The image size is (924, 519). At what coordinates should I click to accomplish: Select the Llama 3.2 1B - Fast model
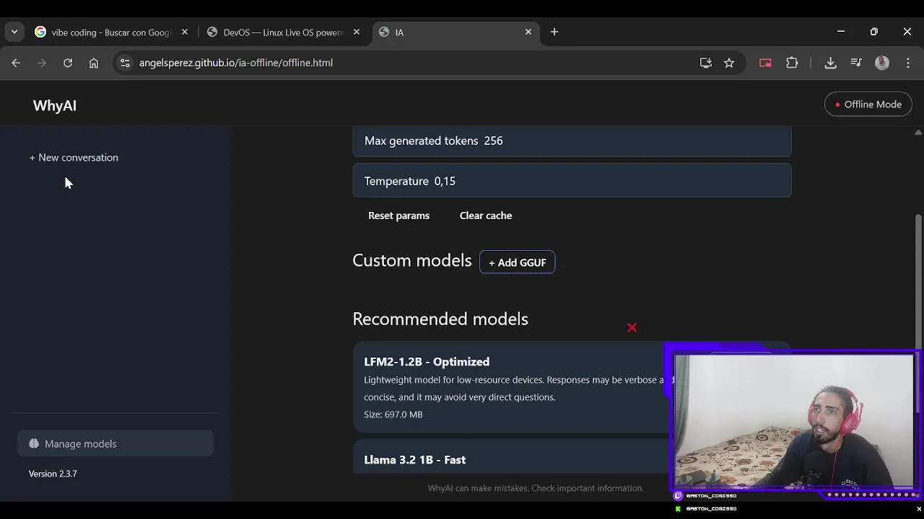click(x=513, y=458)
